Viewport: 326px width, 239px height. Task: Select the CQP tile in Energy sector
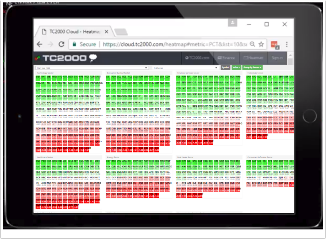coord(108,162)
